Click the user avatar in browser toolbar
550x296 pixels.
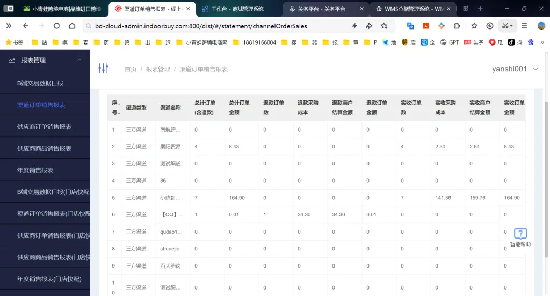pyautogui.click(x=541, y=26)
